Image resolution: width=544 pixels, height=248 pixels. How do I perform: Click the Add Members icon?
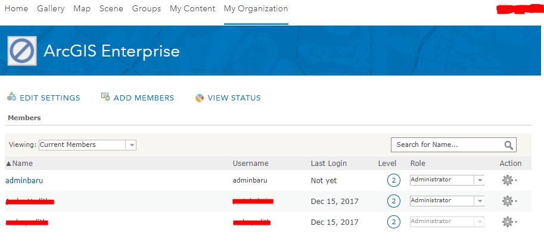coord(105,96)
